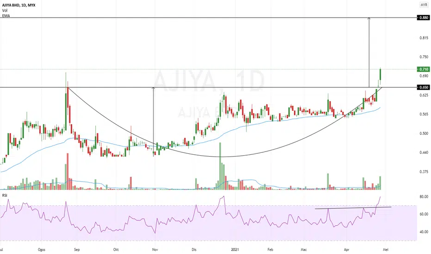
Task: Select the RSI pane label
Action: [5, 195]
